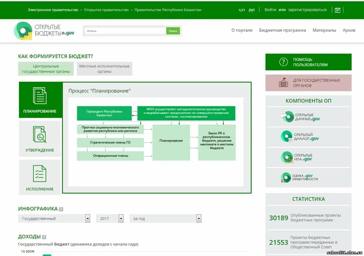
Task: Open the за год period dropdown
Action: 165,218
